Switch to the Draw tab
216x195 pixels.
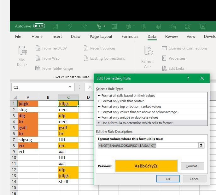[x=76, y=36]
